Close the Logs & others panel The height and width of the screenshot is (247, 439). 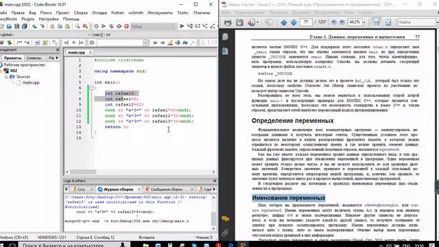click(215, 181)
